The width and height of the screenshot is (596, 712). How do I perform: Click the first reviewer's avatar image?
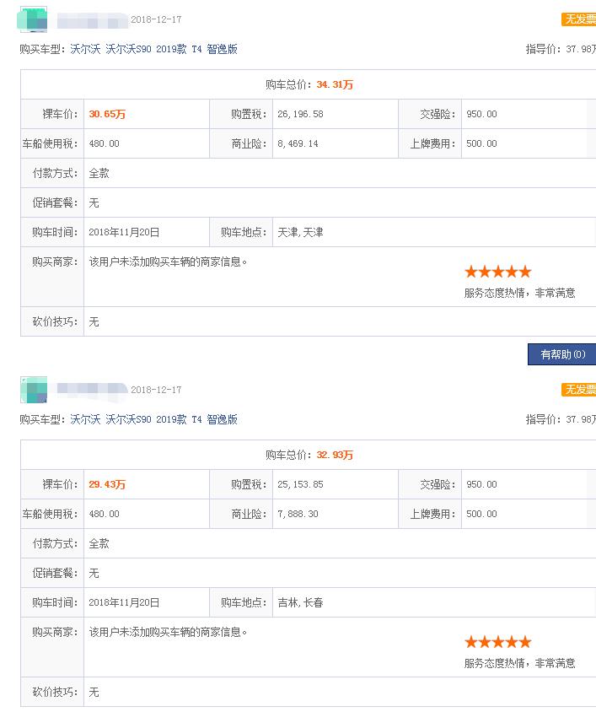point(33,19)
